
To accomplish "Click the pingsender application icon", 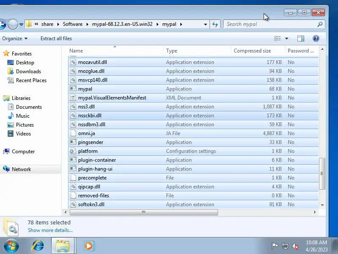I will 73,142.
